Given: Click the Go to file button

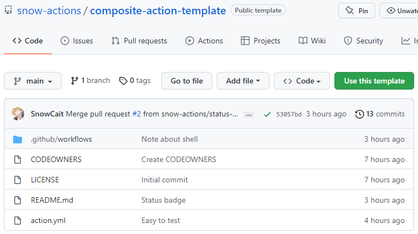Looking at the screenshot, I should coord(186,81).
